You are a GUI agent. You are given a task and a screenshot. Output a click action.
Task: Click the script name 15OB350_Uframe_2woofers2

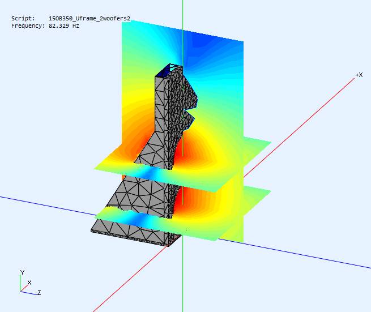(89, 19)
